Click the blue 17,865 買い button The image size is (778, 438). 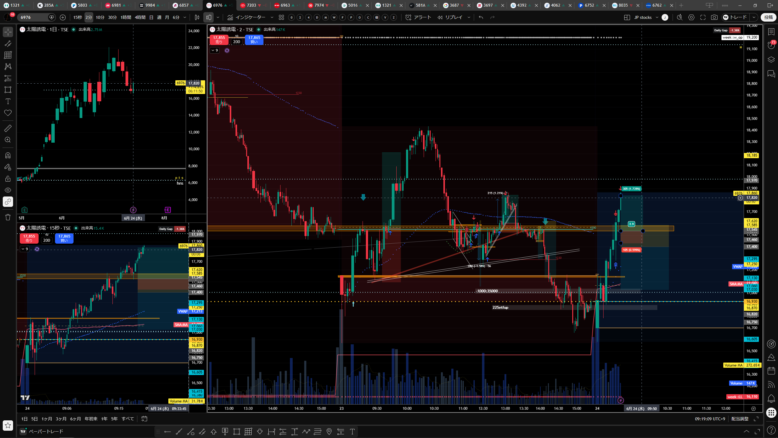coord(254,40)
